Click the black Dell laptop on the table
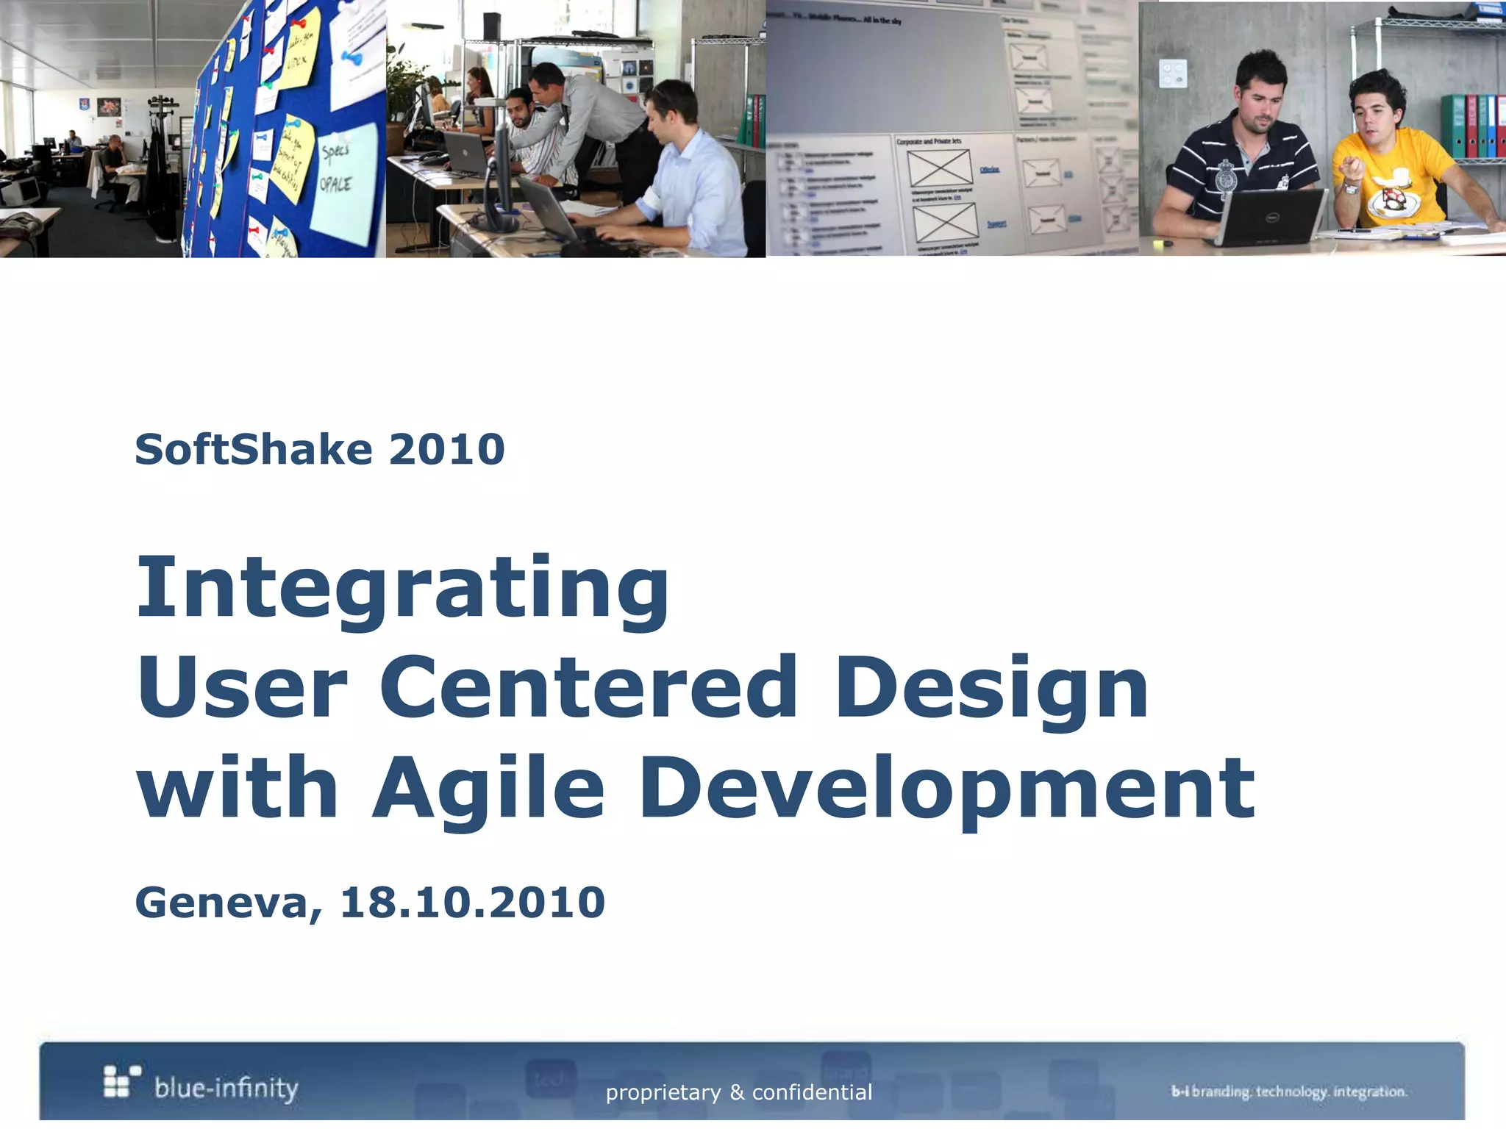Viewport: 1506px width, 1129px height. tap(1272, 217)
